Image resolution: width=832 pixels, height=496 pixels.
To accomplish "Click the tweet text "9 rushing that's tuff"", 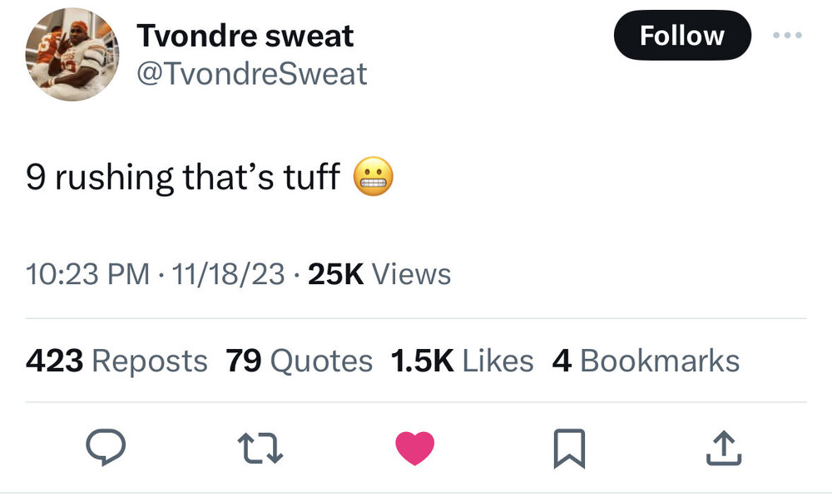I will [183, 177].
